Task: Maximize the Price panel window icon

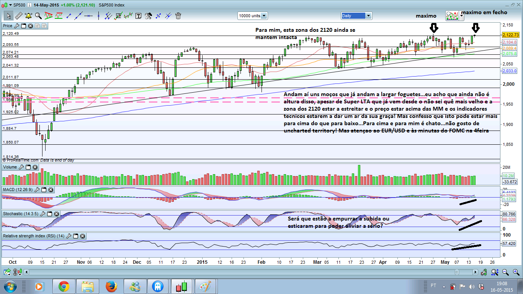Action: (x=23, y=26)
